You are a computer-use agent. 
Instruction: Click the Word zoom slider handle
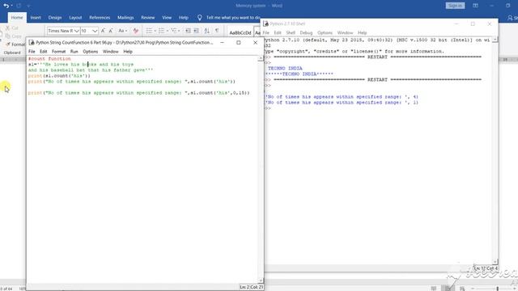coord(498,289)
